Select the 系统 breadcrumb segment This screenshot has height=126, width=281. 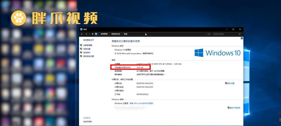[x=125, y=34]
